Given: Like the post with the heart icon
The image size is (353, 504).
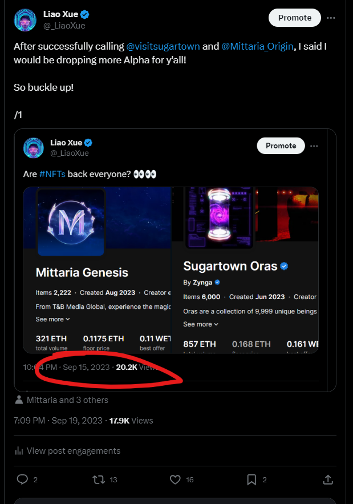Looking at the screenshot, I should coord(175,479).
